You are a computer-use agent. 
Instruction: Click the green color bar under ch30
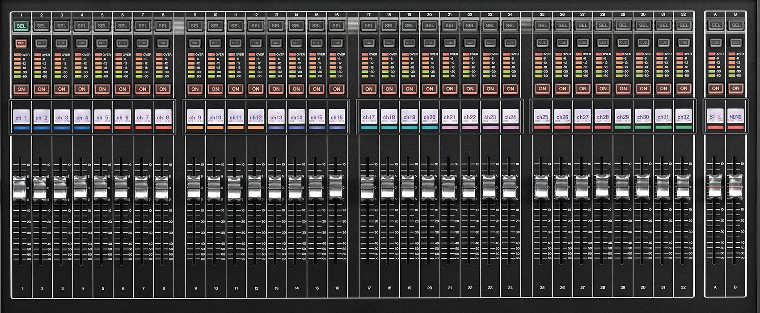click(x=643, y=127)
